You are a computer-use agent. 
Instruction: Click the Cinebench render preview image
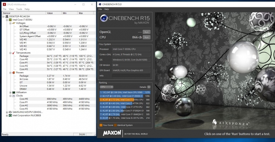[x=215, y=71]
